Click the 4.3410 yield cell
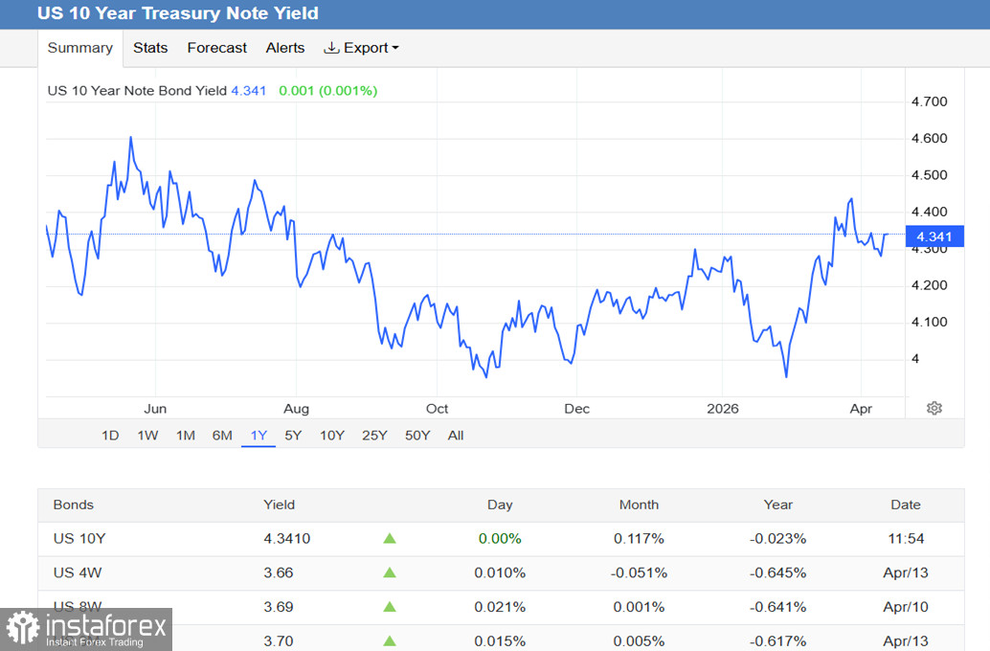This screenshot has width=990, height=651. coord(286,539)
